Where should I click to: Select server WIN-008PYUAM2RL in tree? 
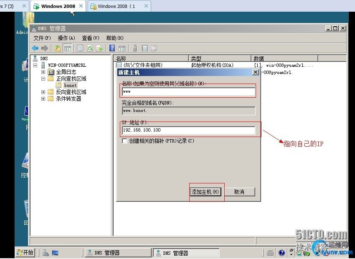[x=67, y=65]
